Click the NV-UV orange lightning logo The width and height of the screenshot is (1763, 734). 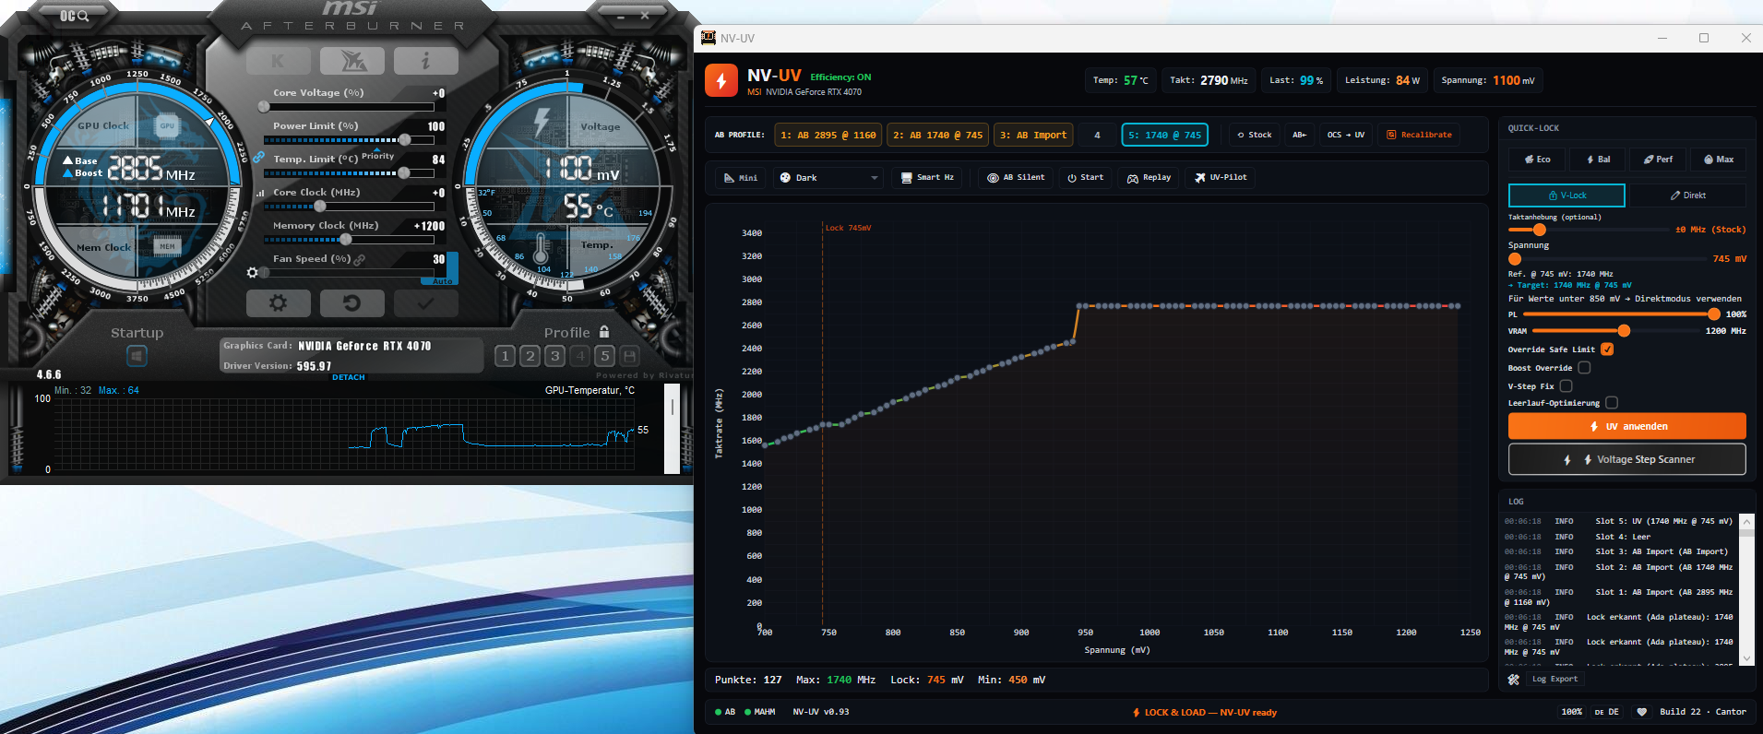[x=721, y=80]
